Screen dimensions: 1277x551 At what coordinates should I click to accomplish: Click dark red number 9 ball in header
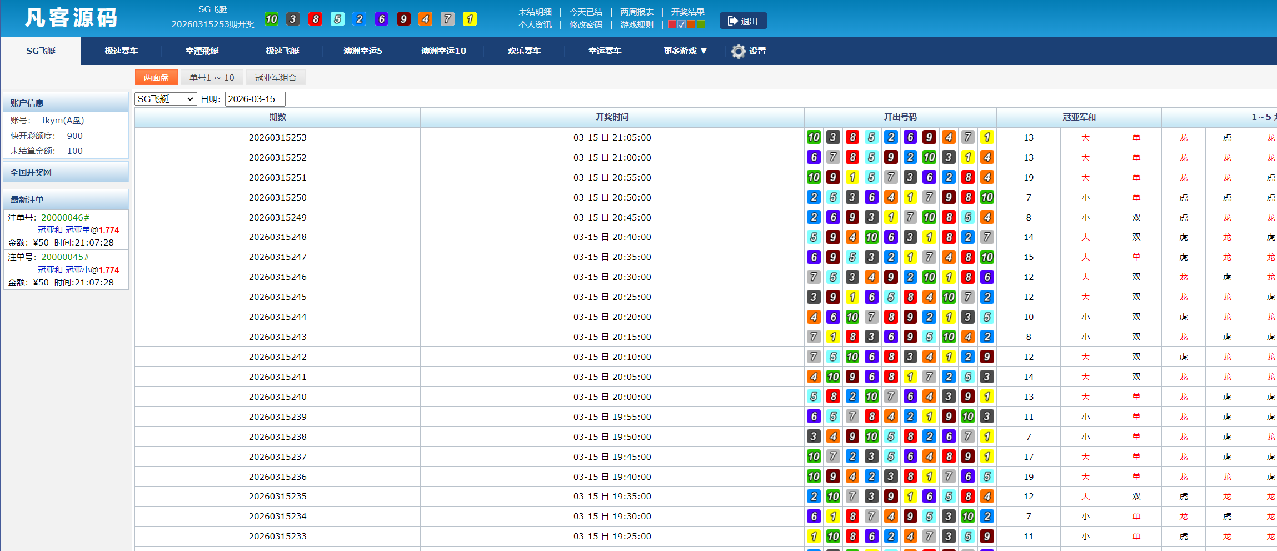point(403,19)
